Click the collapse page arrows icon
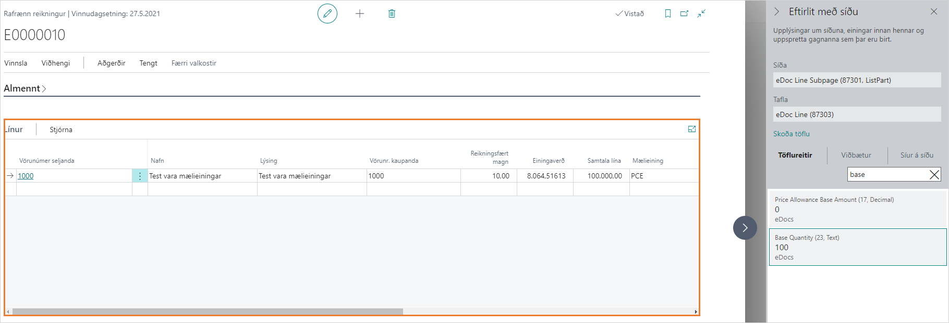Viewport: 949px width, 323px height. (701, 14)
